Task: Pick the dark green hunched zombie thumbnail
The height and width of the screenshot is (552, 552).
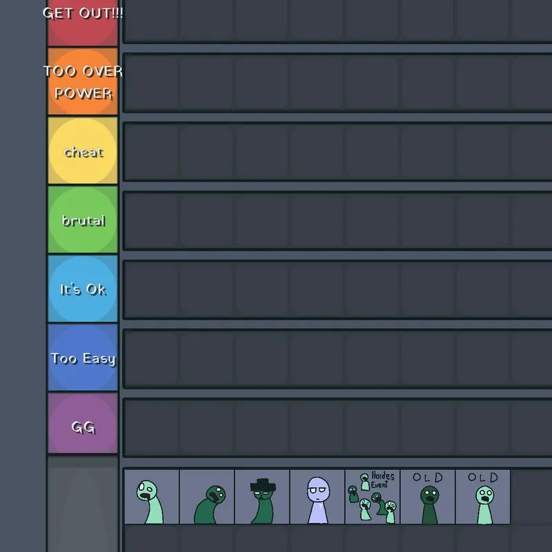Action: point(207,497)
